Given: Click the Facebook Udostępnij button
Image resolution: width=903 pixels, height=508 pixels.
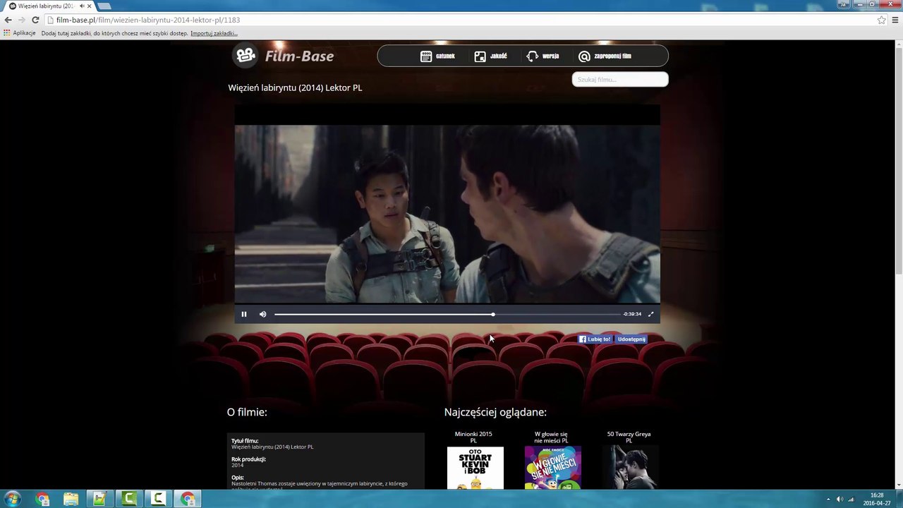Looking at the screenshot, I should pos(631,339).
